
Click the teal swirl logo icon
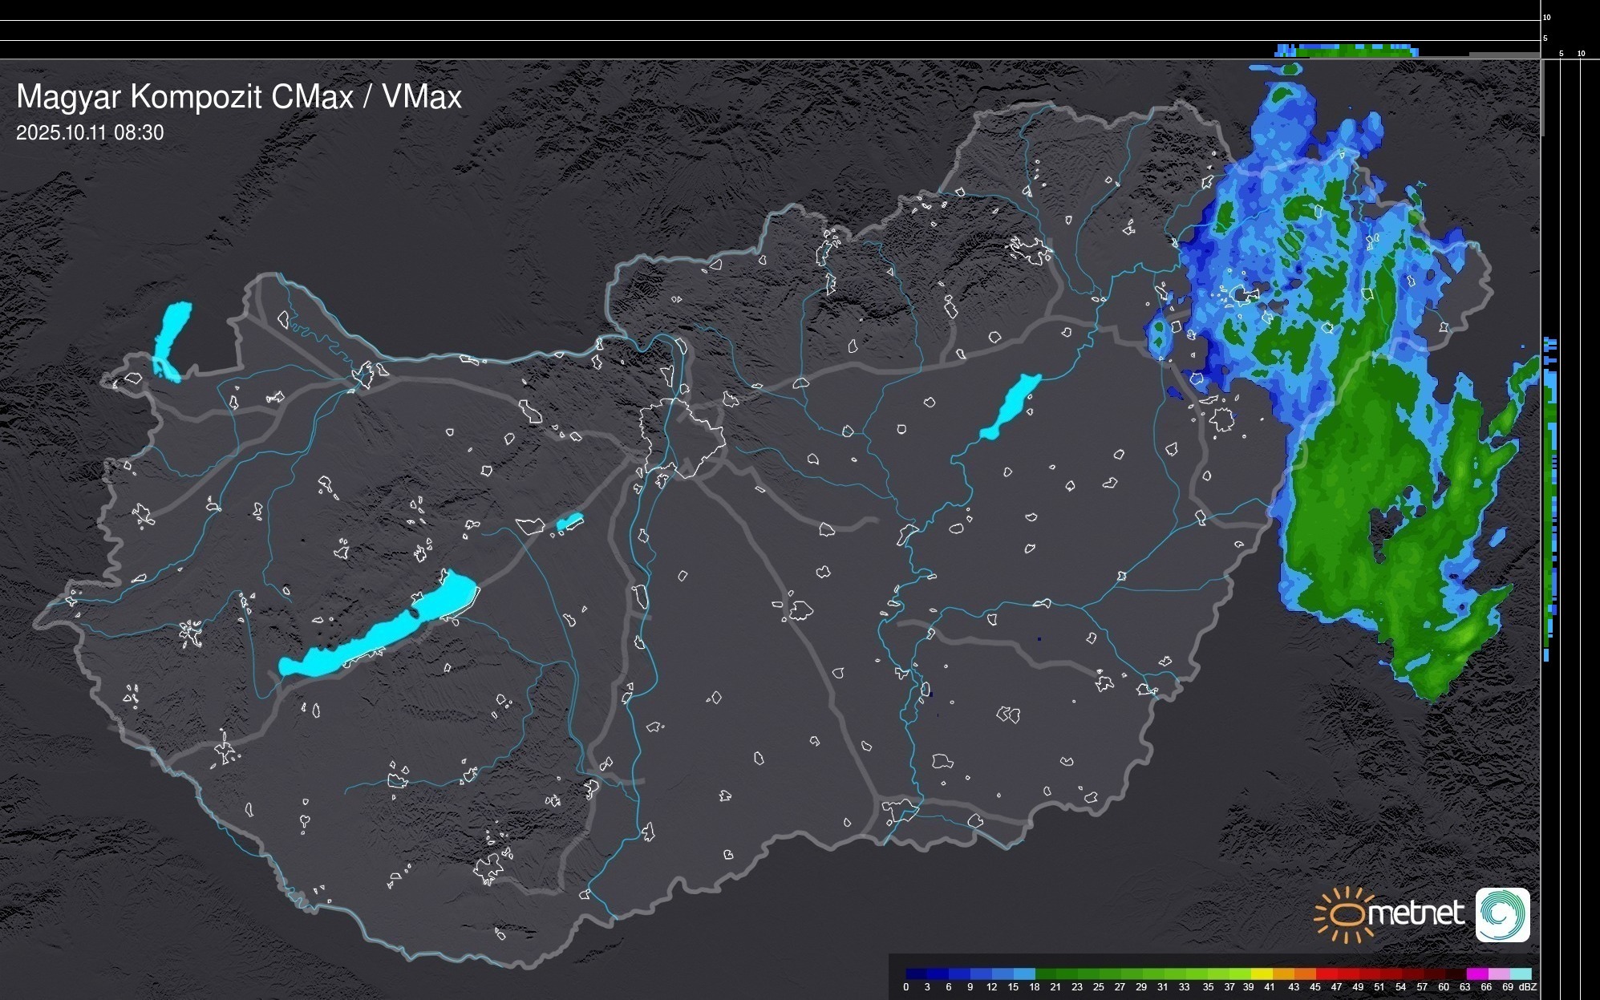1502,914
